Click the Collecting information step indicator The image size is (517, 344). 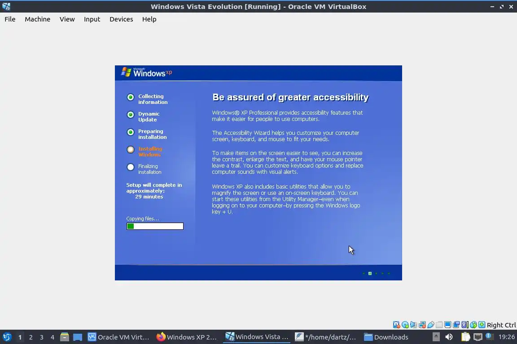pos(131,97)
